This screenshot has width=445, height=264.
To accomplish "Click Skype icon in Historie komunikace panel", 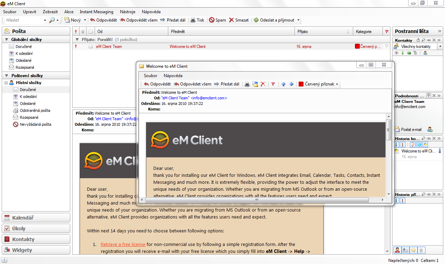I will click(x=419, y=145).
